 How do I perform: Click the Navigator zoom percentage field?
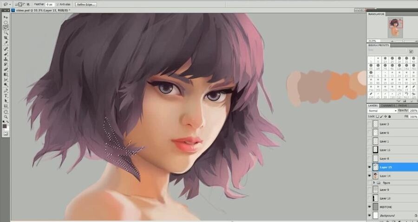point(373,41)
